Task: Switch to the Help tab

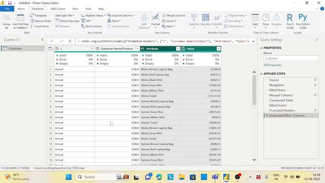Action: 101,9
